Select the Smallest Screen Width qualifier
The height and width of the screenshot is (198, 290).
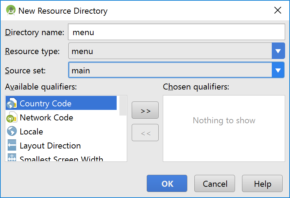click(x=61, y=157)
